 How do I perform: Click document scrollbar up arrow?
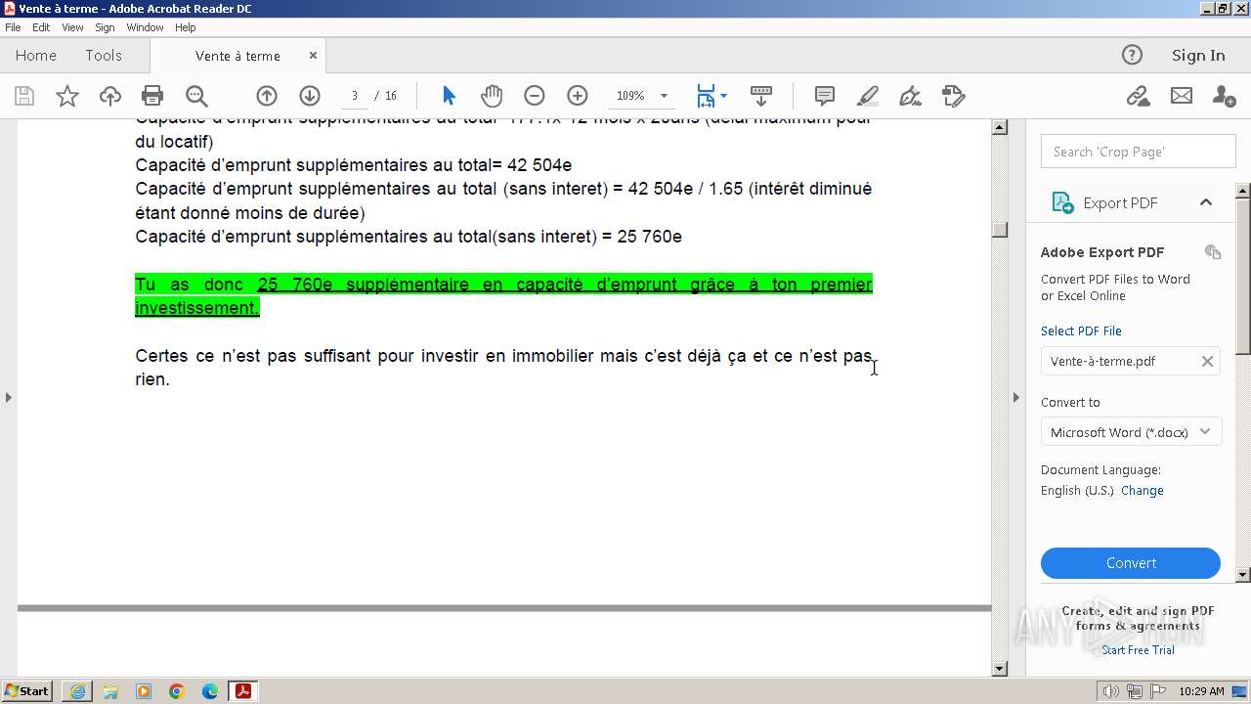coord(999,127)
